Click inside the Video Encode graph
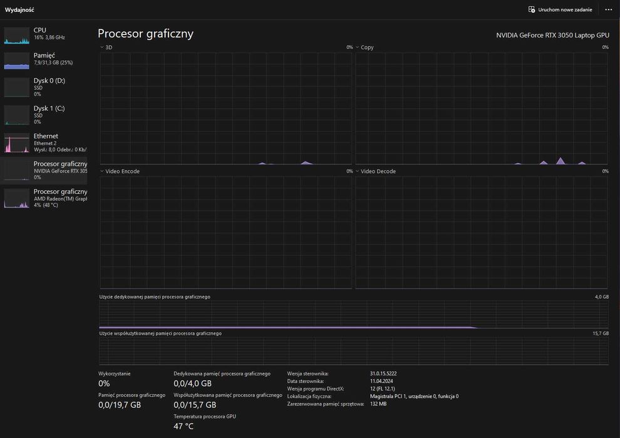Image resolution: width=620 pixels, height=438 pixels. pos(225,232)
